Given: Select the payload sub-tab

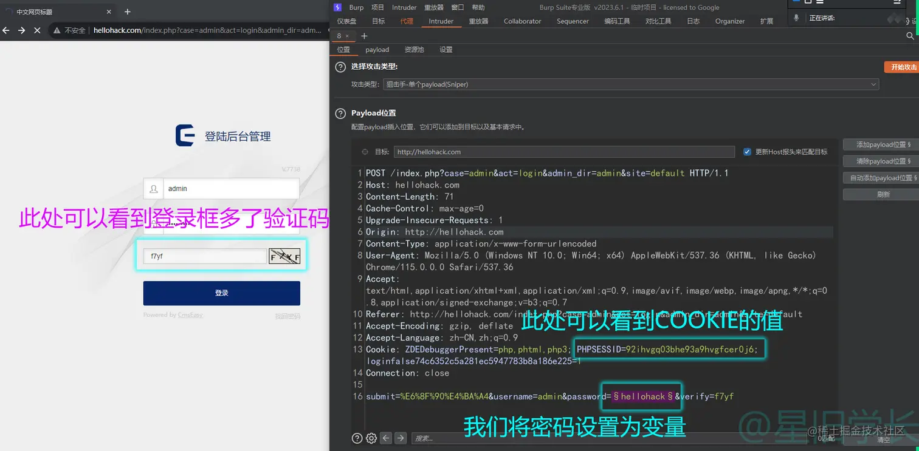Looking at the screenshot, I should 377,50.
